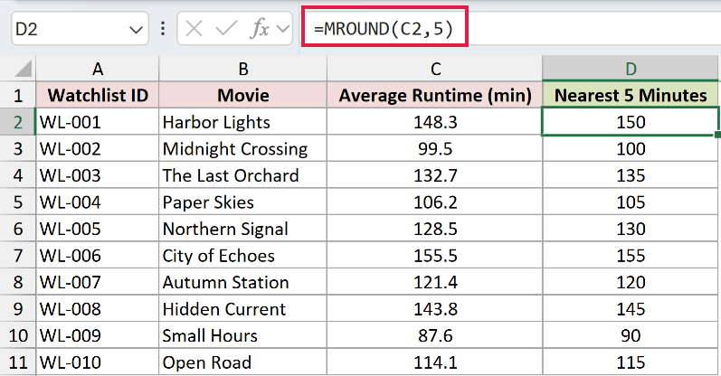This screenshot has height=376, width=721.
Task: Select row 8 header
Action: pos(18,282)
